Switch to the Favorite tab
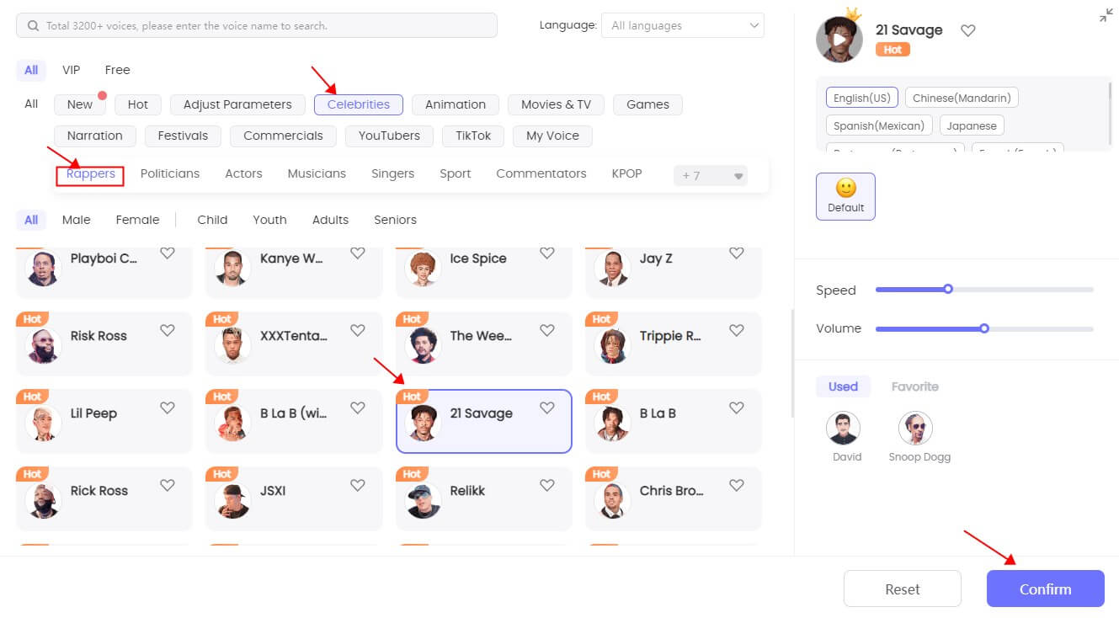The image size is (1119, 618). pyautogui.click(x=914, y=386)
